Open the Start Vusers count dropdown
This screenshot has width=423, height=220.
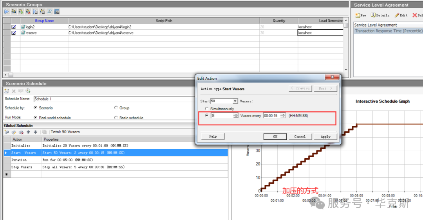point(235,101)
